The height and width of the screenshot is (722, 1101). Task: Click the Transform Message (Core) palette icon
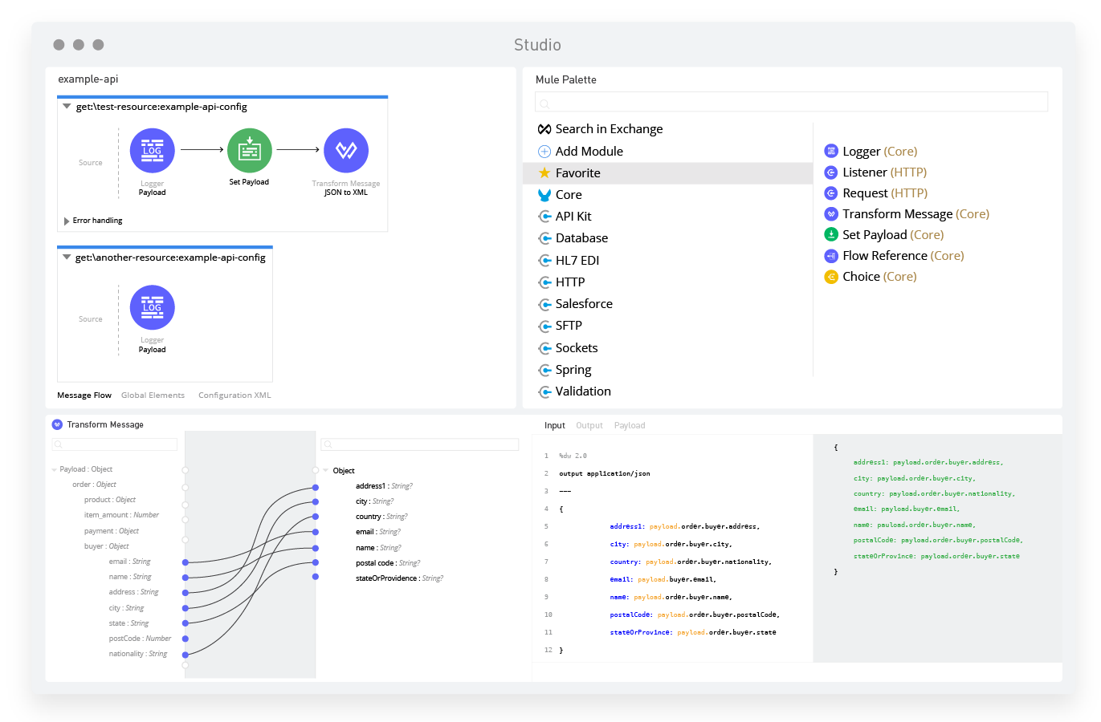point(831,214)
